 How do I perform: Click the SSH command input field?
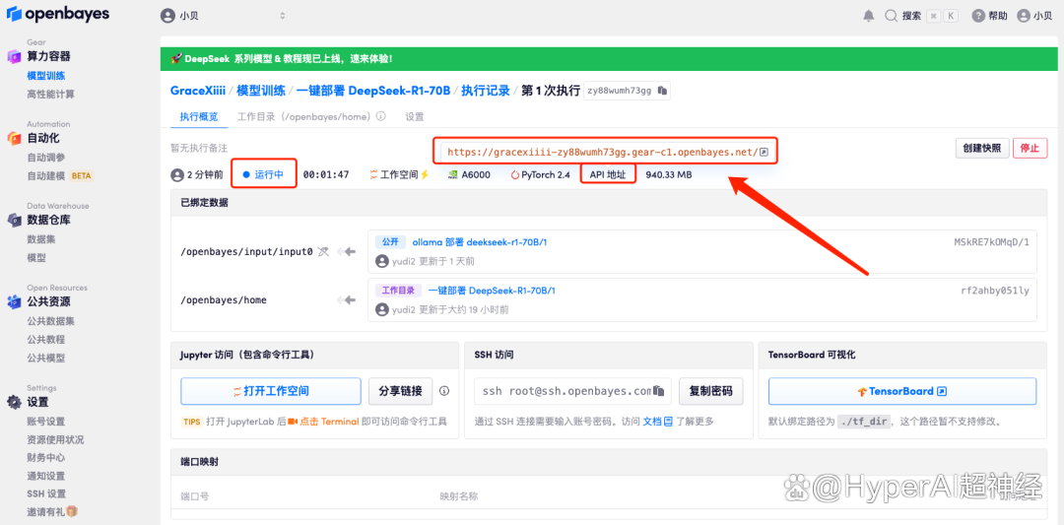[x=566, y=391]
